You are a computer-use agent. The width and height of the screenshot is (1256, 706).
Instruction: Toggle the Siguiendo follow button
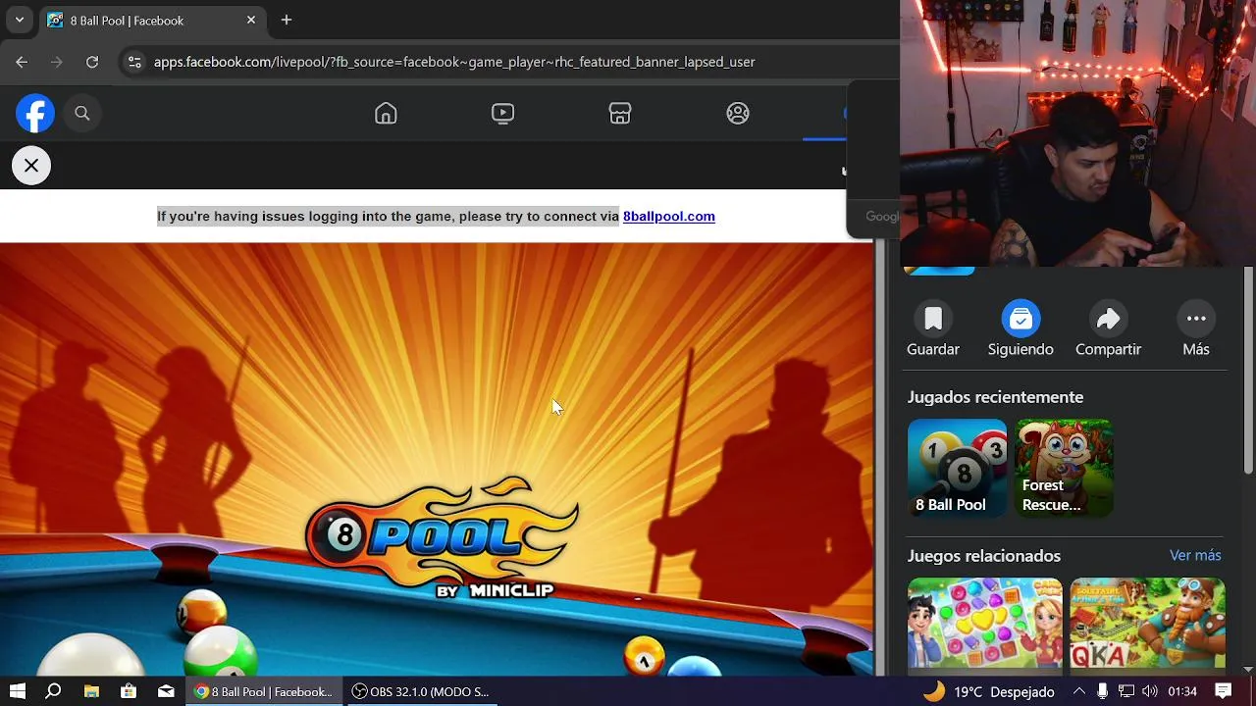1020,319
